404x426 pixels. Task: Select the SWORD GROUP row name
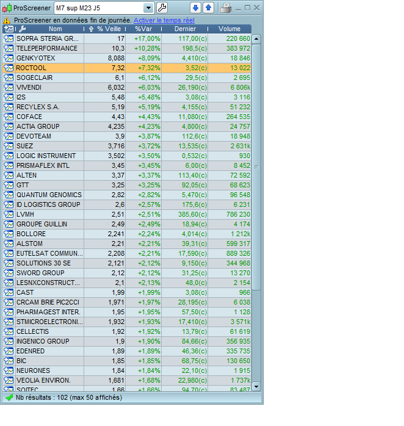(x=40, y=273)
